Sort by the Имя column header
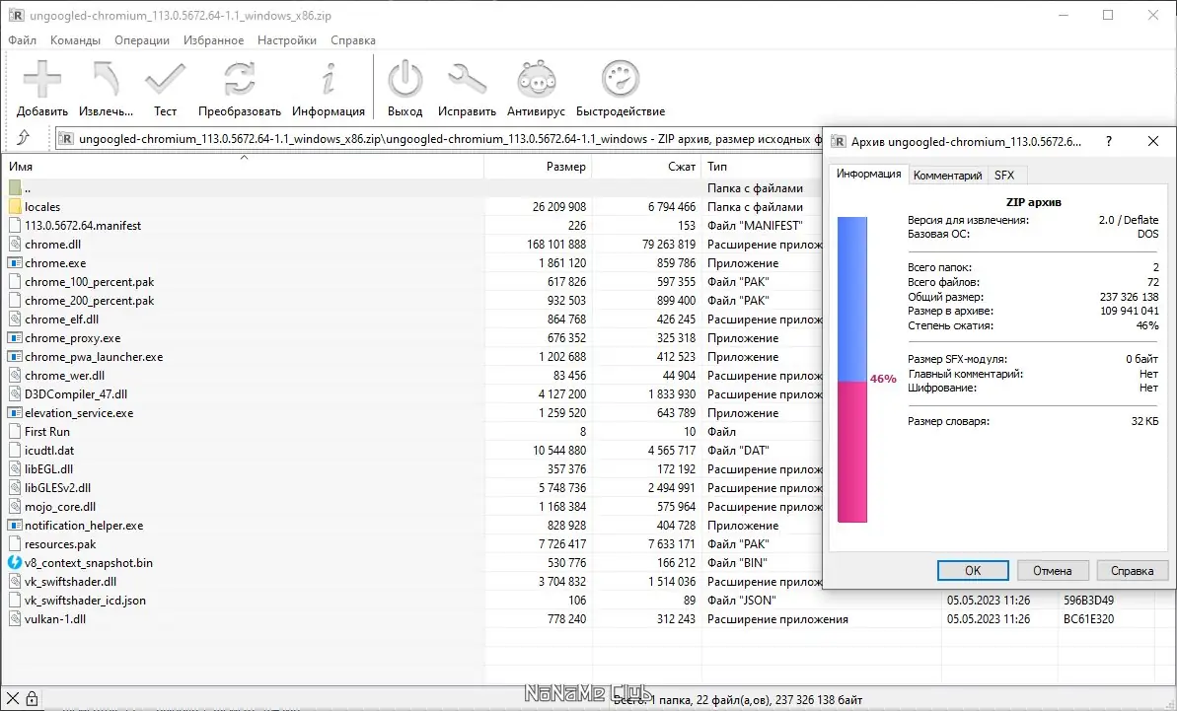The image size is (1177, 711). [x=243, y=167]
